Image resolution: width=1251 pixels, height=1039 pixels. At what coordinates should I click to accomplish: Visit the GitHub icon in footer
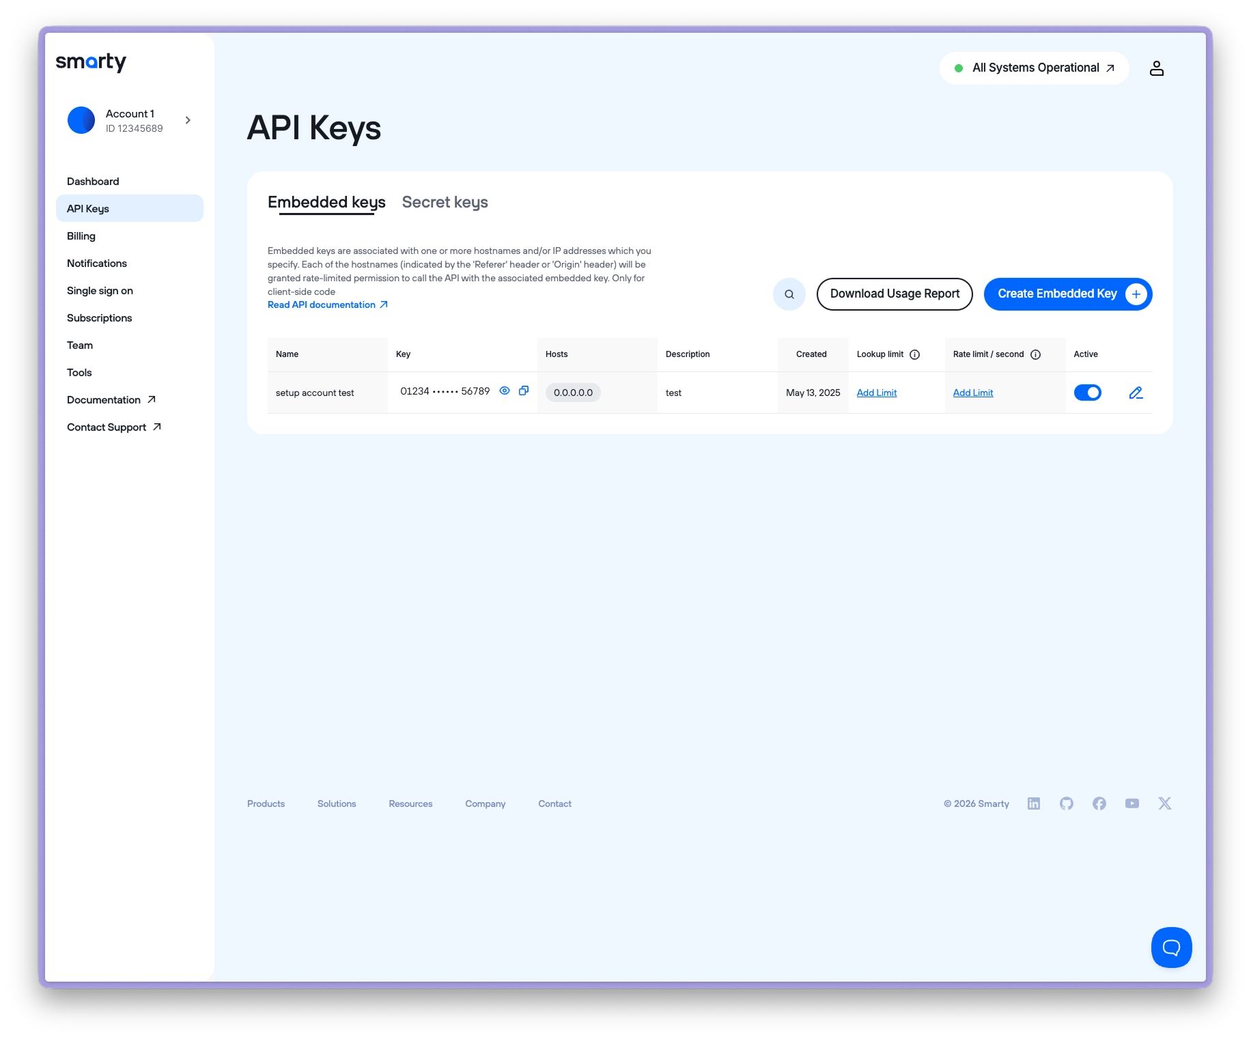click(x=1067, y=803)
